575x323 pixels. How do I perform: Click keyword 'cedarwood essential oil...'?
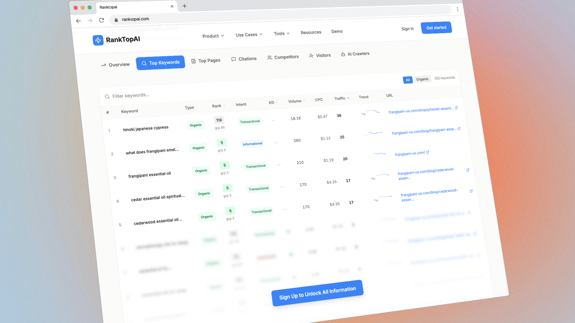(x=158, y=221)
